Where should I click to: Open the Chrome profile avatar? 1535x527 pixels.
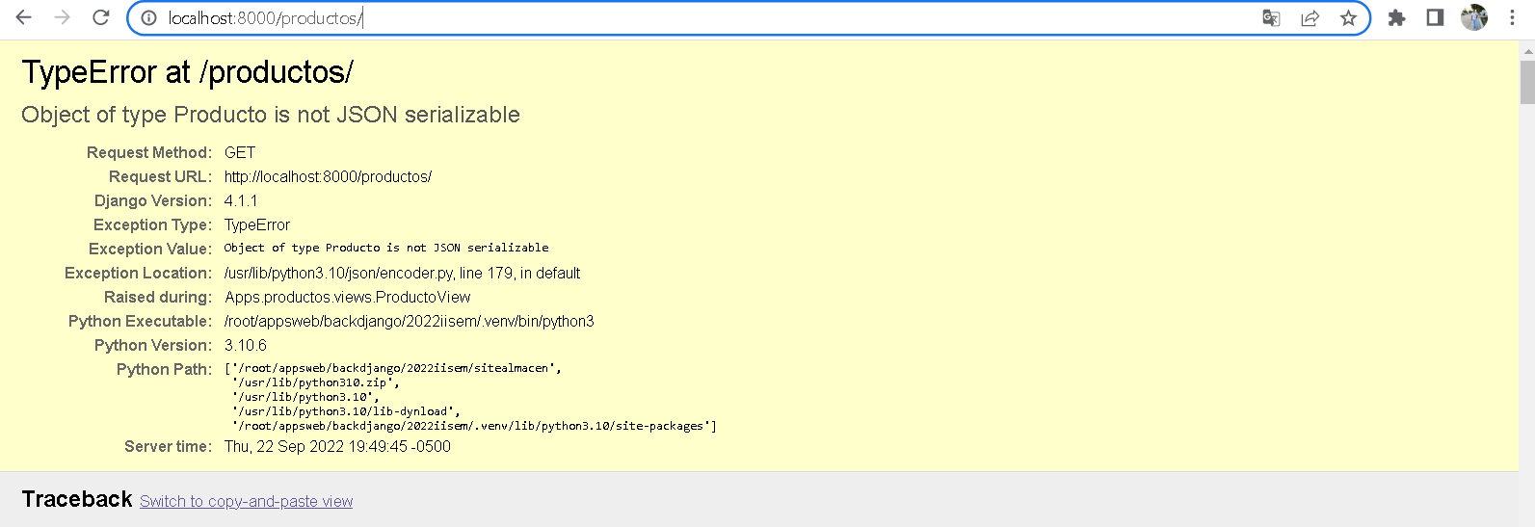pos(1474,17)
